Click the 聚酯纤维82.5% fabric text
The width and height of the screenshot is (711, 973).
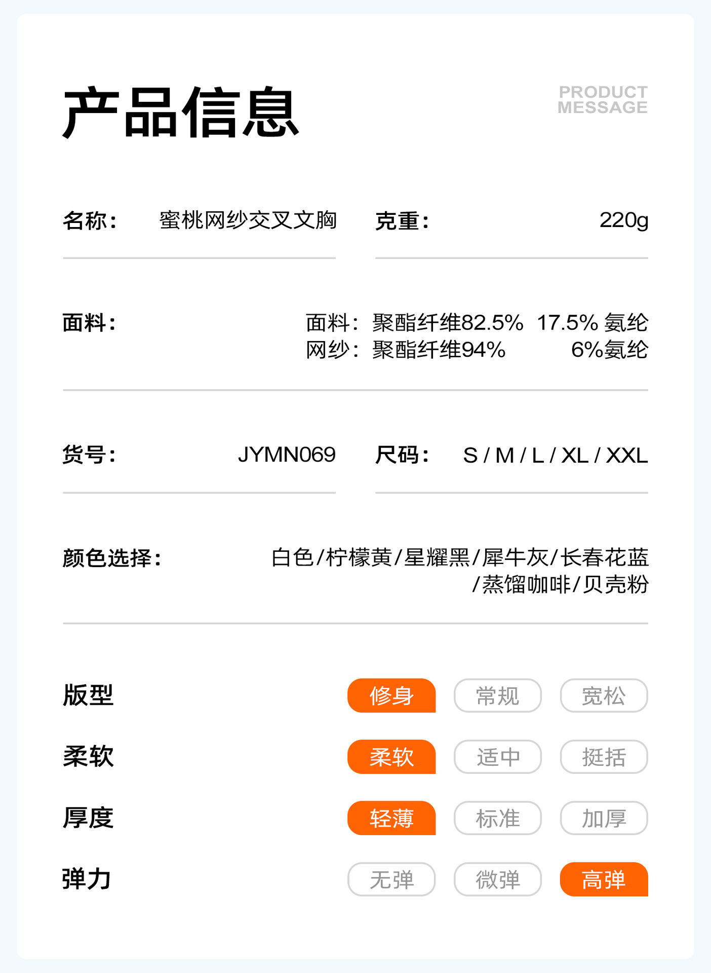(448, 323)
